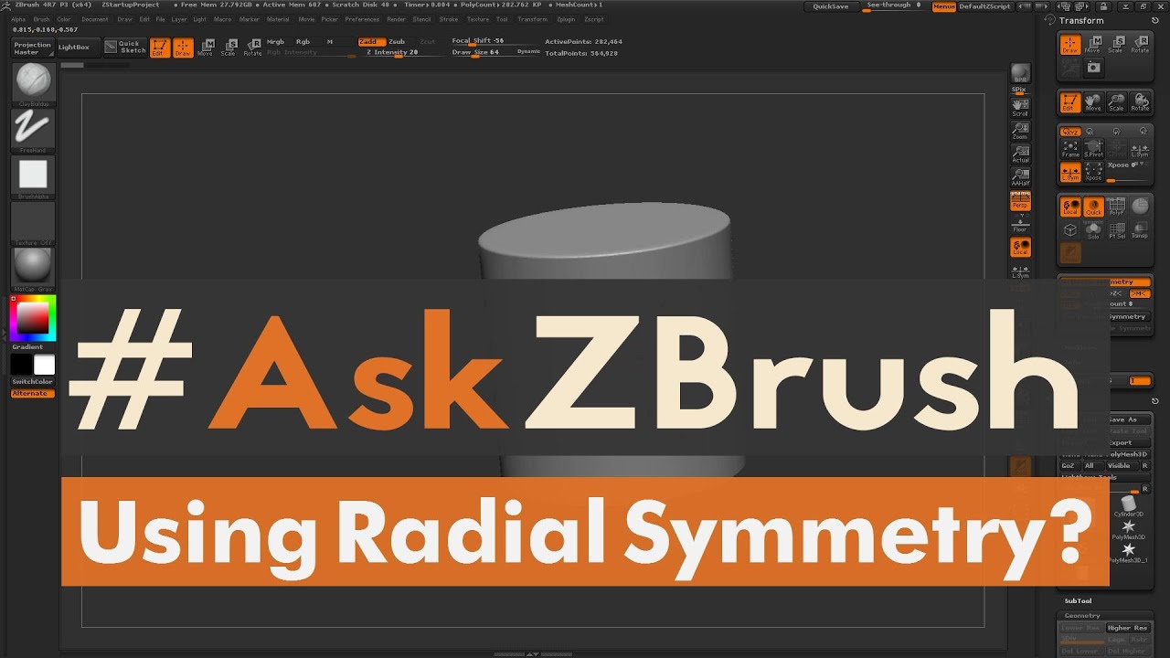Click the SwitchColor button
This screenshot has width=1170, height=658.
click(33, 382)
